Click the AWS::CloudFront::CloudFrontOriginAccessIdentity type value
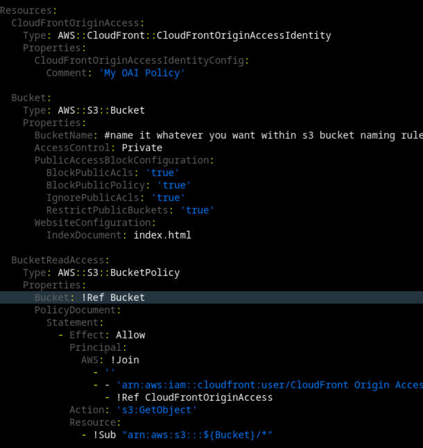This screenshot has width=423, height=448. click(x=194, y=35)
